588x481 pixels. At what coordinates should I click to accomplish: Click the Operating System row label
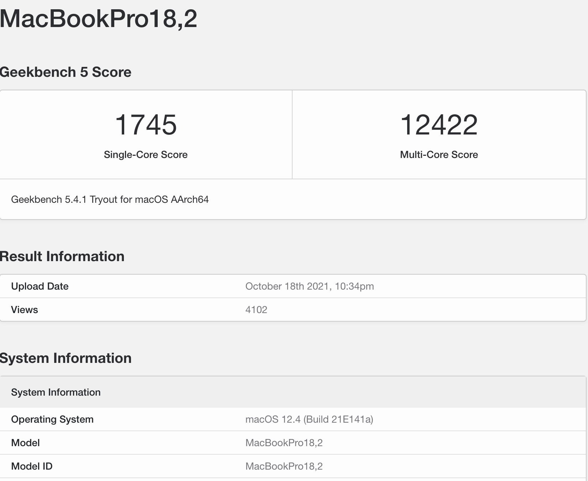pyautogui.click(x=52, y=419)
